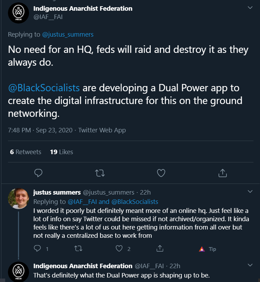Open Indigenous Anarchist Federation avatar at top

pyautogui.click(x=19, y=13)
